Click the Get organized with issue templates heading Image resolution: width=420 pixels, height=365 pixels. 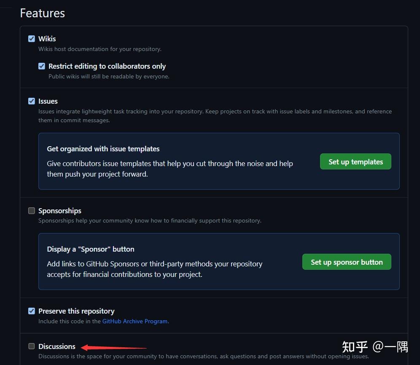tap(103, 149)
